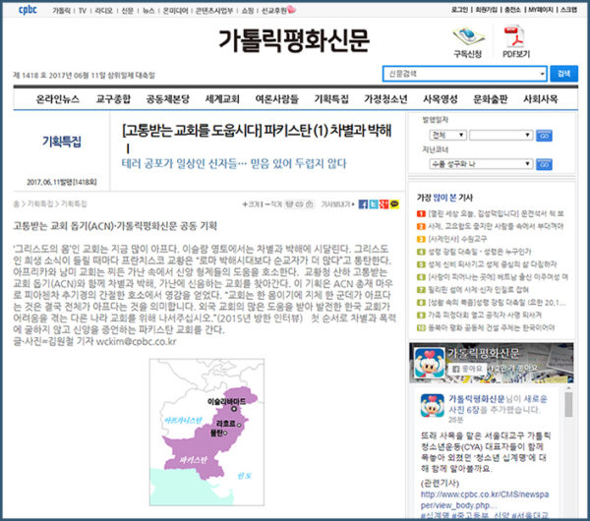Open the 구독신청 subscription icon
Screen dimensions: 590x521
point(468,42)
